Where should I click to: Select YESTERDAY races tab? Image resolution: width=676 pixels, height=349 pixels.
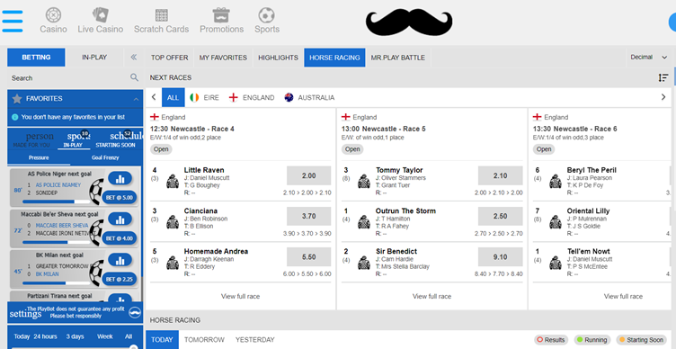(x=254, y=340)
